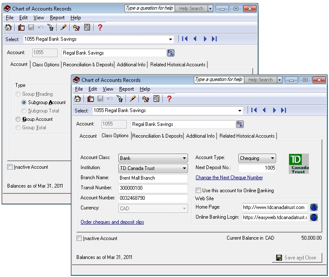Click the globe icon beside Online Banking Login

[313, 217]
